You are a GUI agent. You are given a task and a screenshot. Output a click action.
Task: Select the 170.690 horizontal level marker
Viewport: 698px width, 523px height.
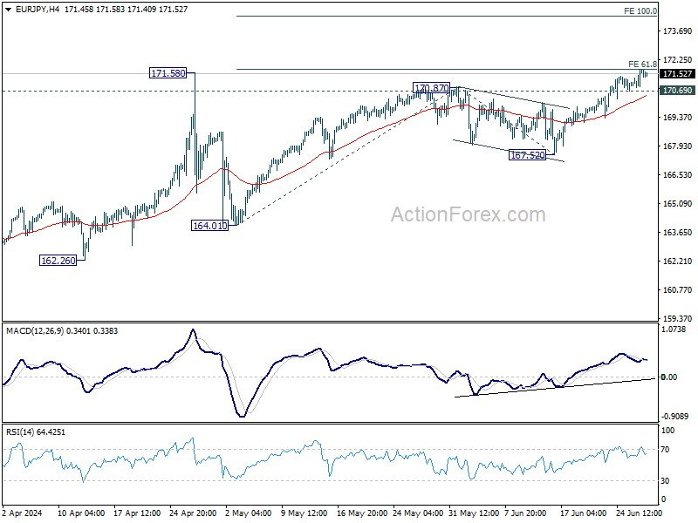pyautogui.click(x=677, y=91)
